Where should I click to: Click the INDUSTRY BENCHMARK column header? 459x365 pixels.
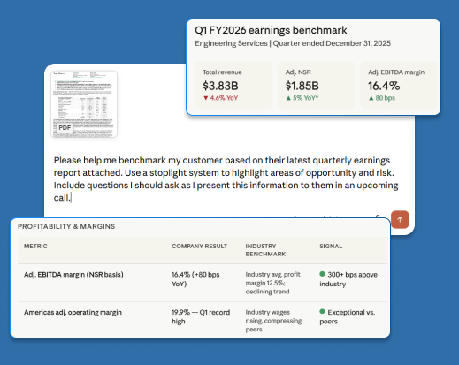pyautogui.click(x=265, y=250)
